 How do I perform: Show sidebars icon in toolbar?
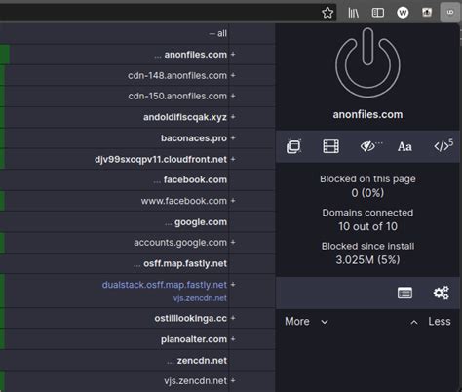(378, 13)
